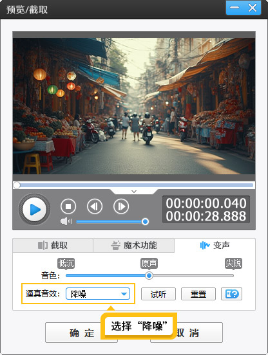Viewport: 268px width, 355px height.
Task: Click the 音色 slider handle at 原声
Action: tap(149, 275)
